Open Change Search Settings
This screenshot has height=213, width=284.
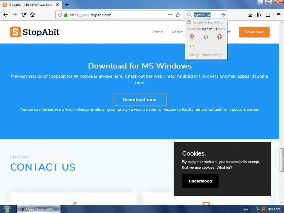[x=206, y=55]
